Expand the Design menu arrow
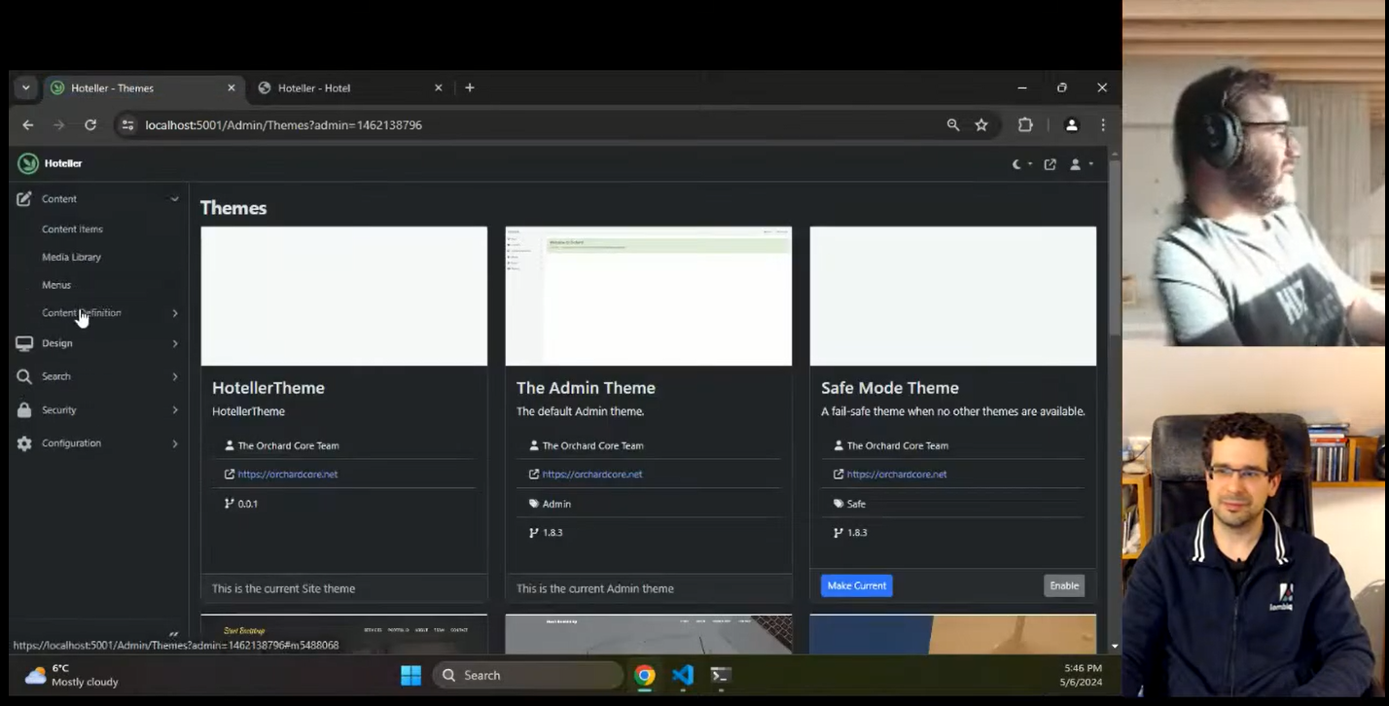 tap(175, 343)
